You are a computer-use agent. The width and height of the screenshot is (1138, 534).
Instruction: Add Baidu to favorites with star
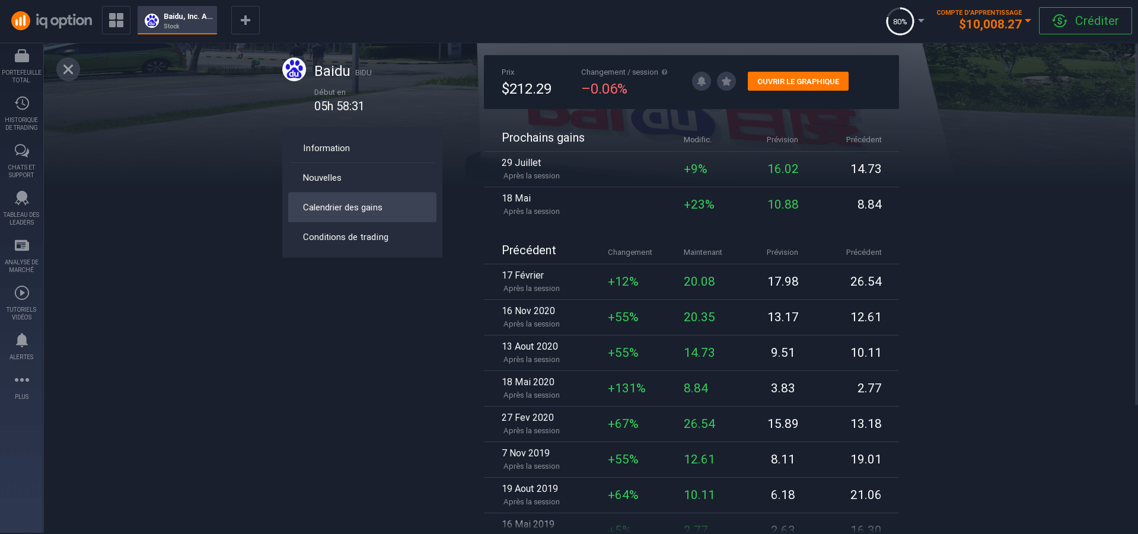(x=726, y=81)
